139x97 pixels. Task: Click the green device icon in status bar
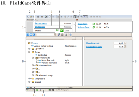pos(50,90)
